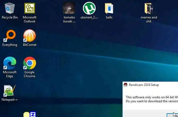This screenshot has width=178, height=117.
Task: Click the 'utorrent_2....' label text
Action: (x=89, y=17)
